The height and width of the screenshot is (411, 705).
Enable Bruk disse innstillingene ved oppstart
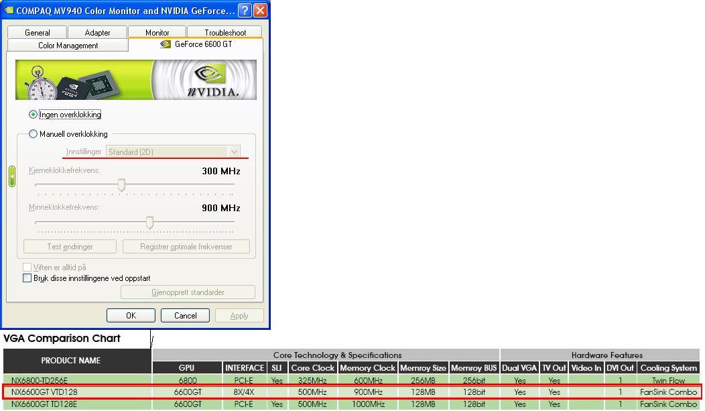27,278
